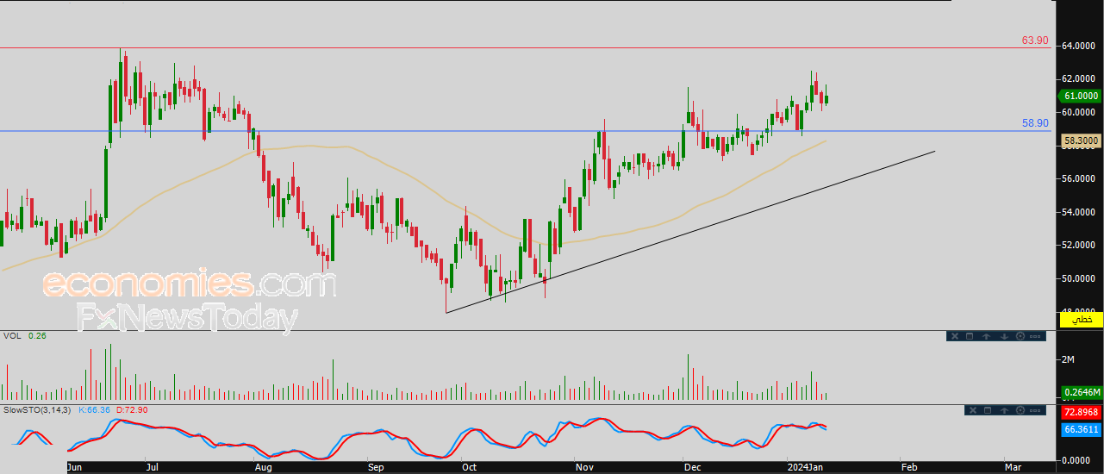Click the 50.0000 price axis label
Screen dimensions: 1104x474
[x=1080, y=278]
